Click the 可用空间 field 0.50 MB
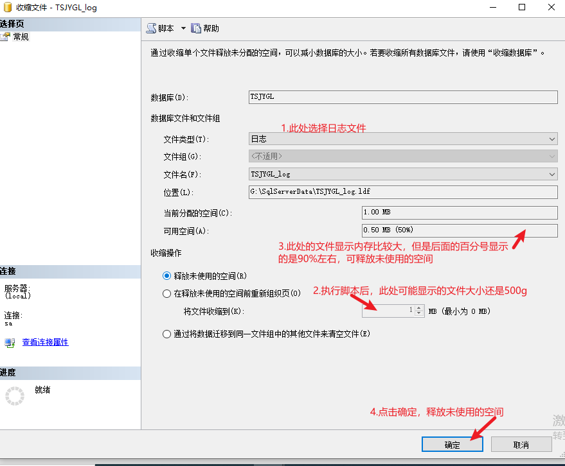 tap(460, 230)
